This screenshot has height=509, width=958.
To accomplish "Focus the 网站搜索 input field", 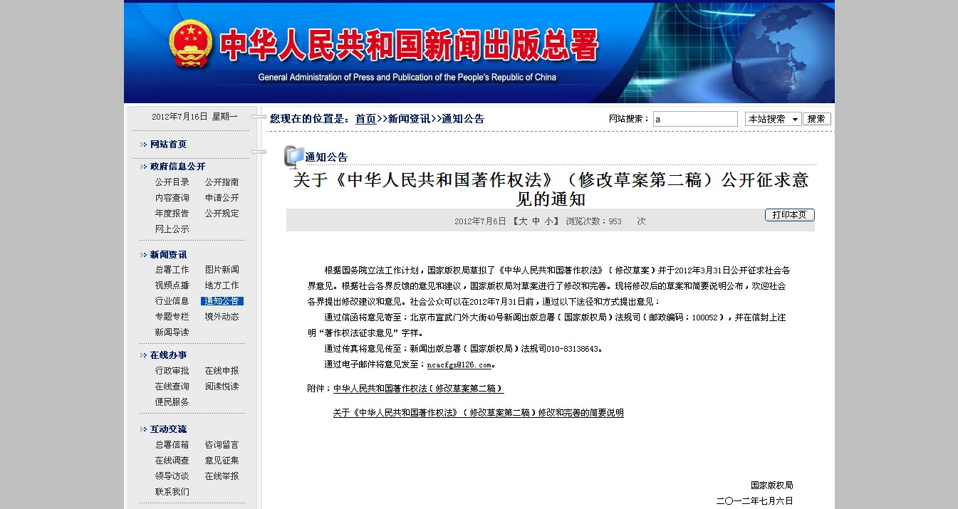I will tap(695, 119).
